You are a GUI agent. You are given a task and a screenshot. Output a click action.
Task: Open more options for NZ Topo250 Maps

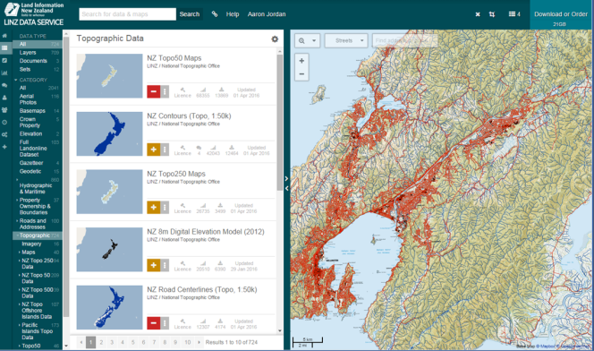click(165, 208)
